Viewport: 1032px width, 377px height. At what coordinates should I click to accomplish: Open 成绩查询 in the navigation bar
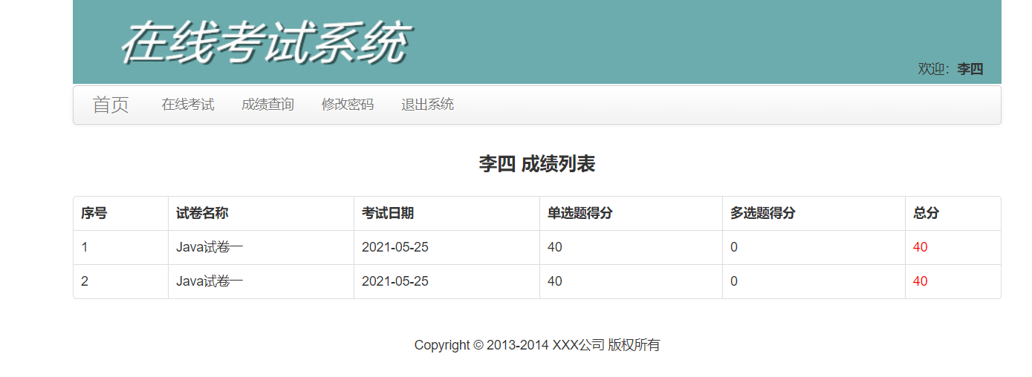(x=267, y=105)
